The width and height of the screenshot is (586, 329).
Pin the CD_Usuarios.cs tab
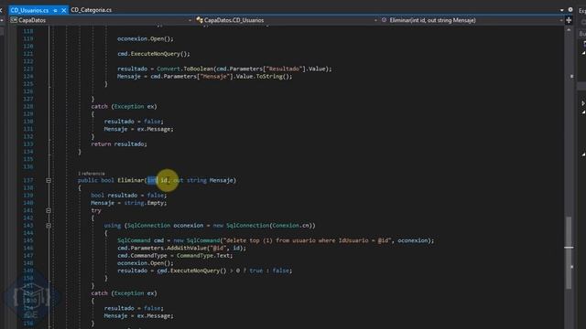click(55, 10)
